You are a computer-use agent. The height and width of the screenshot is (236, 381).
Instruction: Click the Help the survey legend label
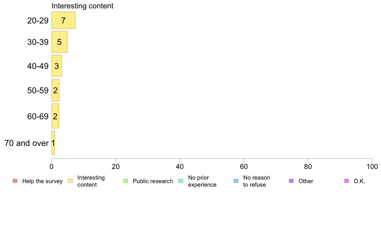(x=42, y=181)
